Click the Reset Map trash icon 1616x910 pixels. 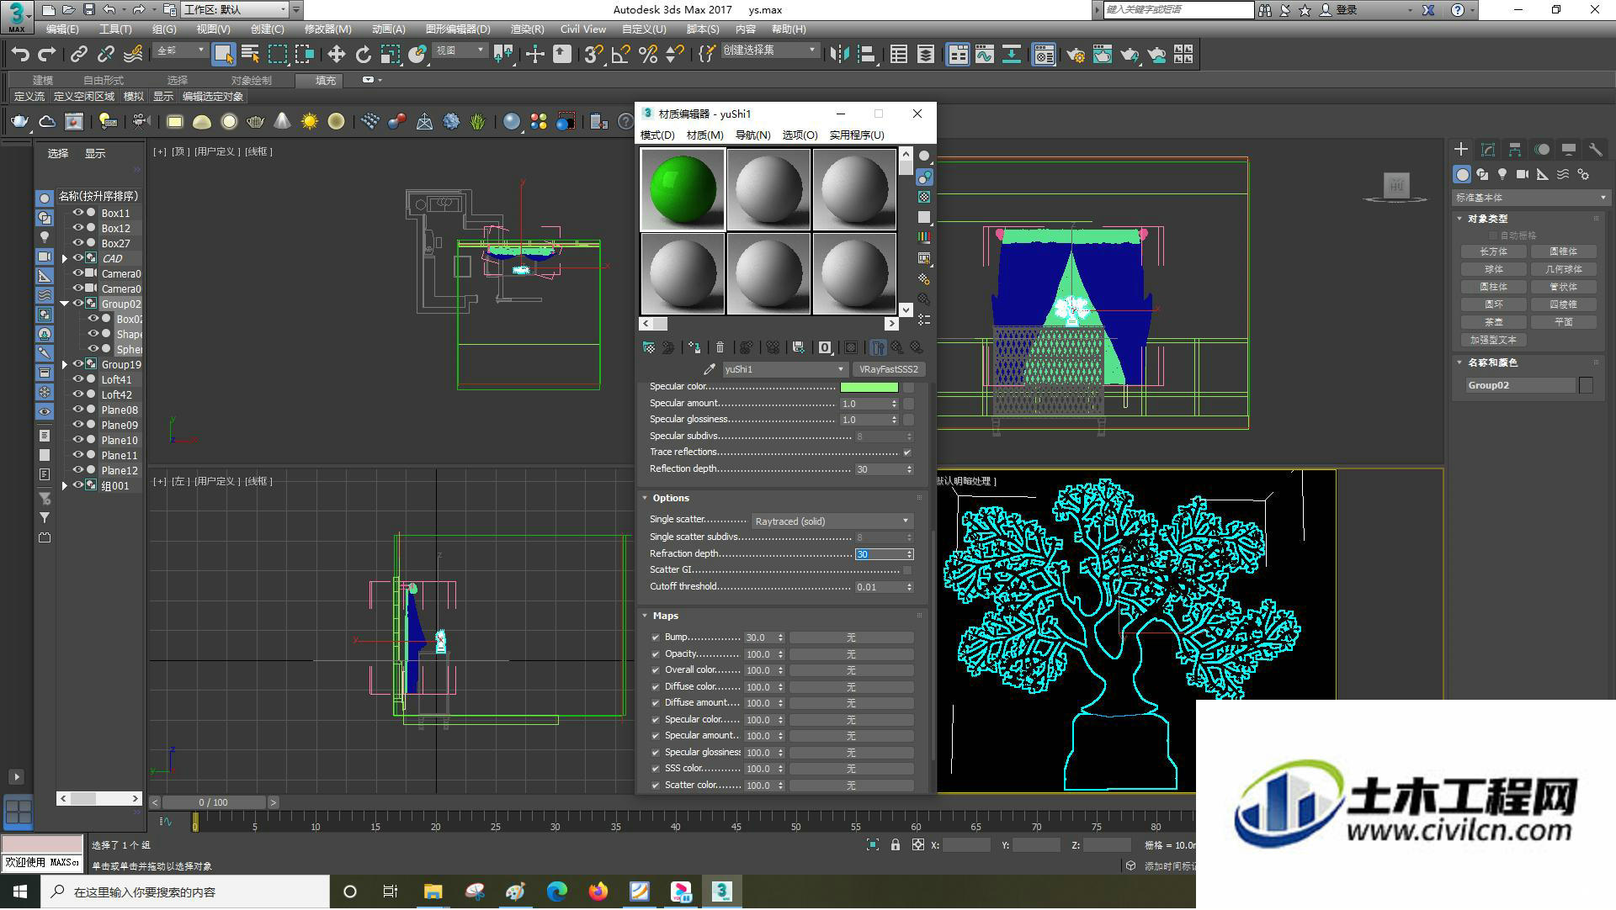(x=720, y=347)
